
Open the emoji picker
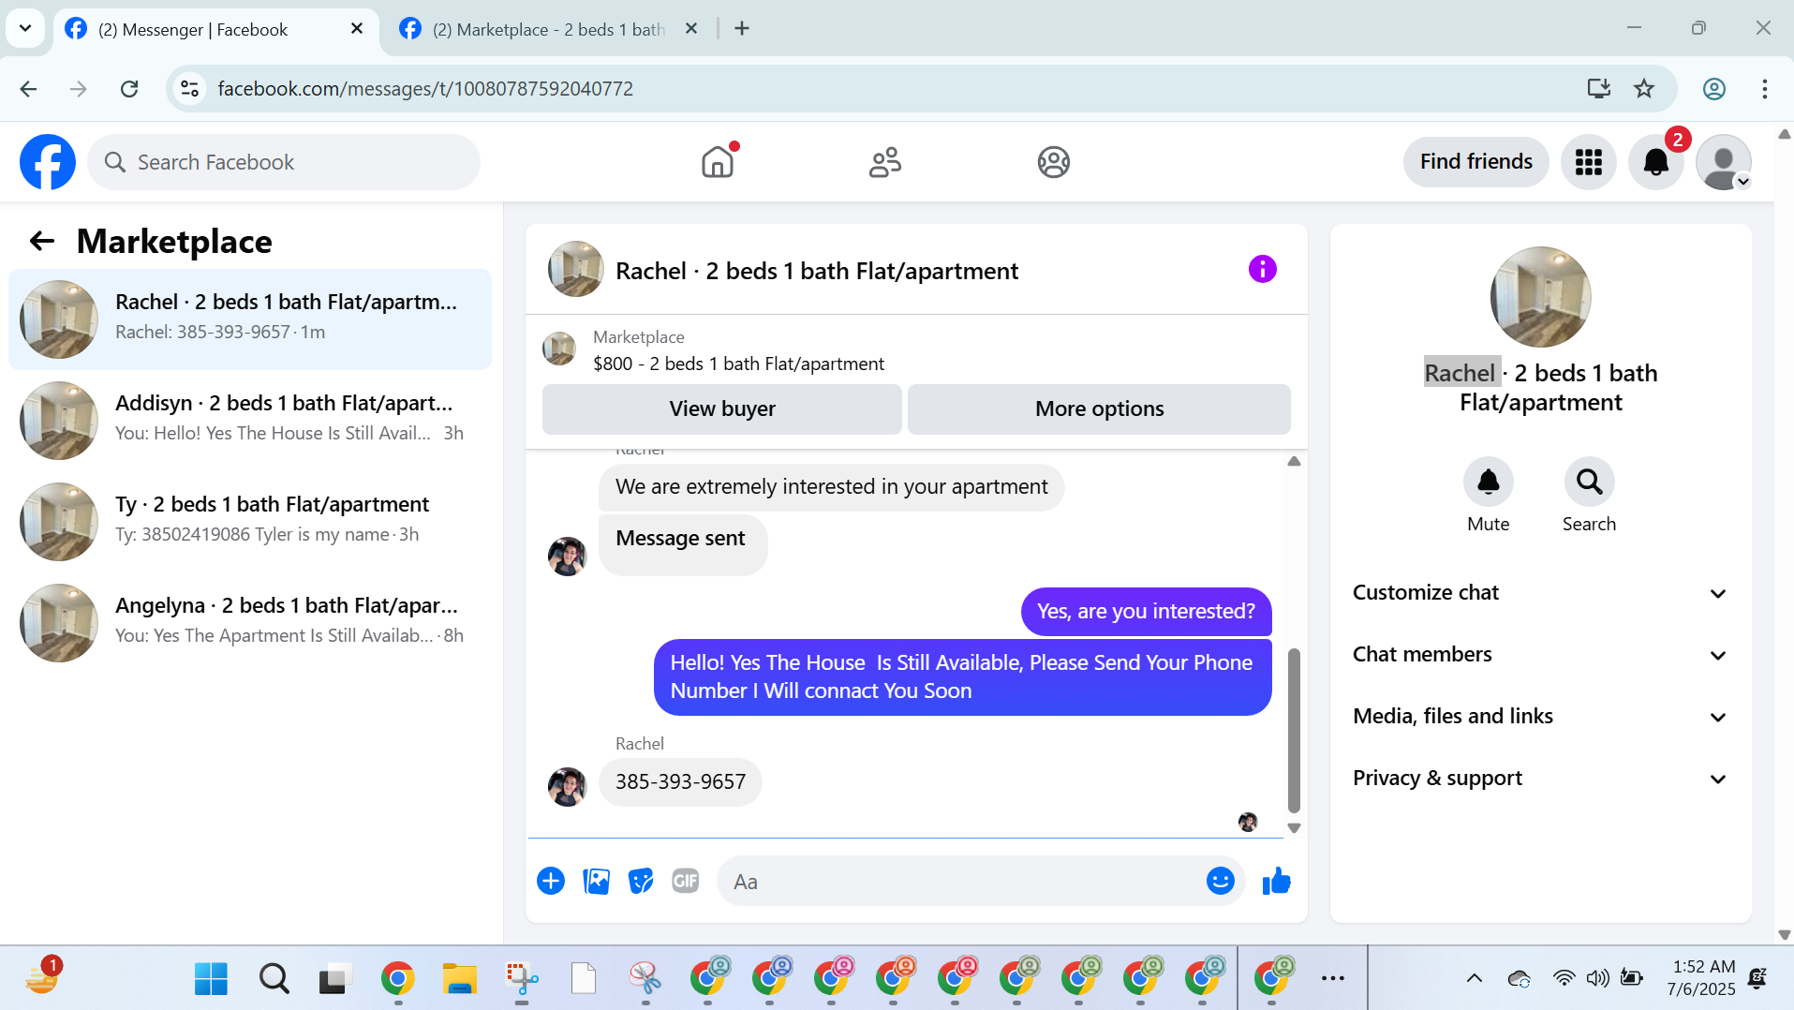coord(1221,882)
